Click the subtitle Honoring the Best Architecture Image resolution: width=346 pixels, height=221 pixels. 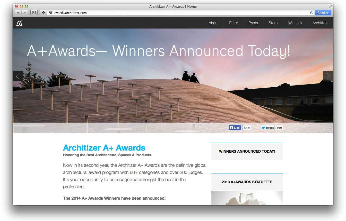(108, 155)
